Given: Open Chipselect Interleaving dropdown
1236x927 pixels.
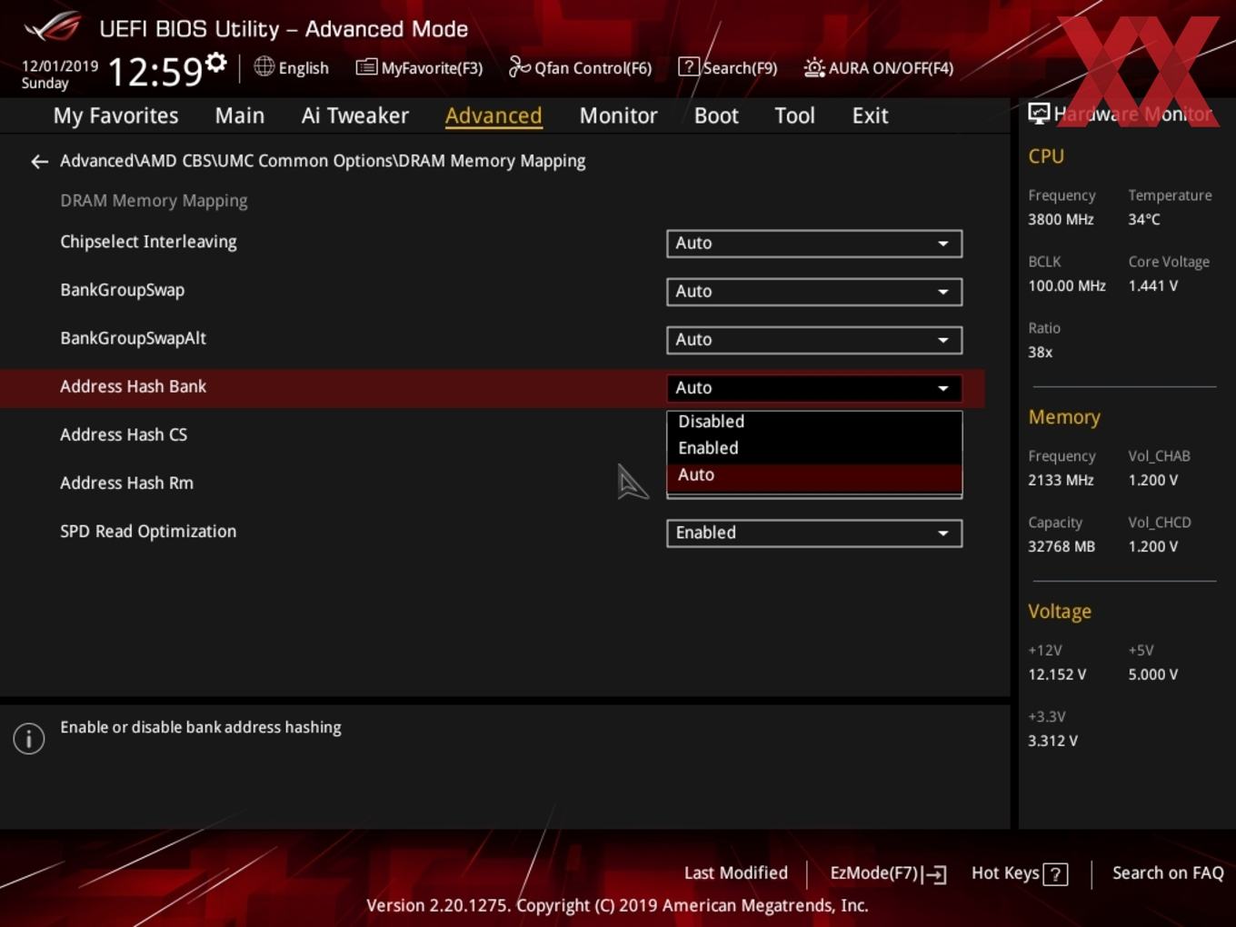Looking at the screenshot, I should click(x=814, y=244).
